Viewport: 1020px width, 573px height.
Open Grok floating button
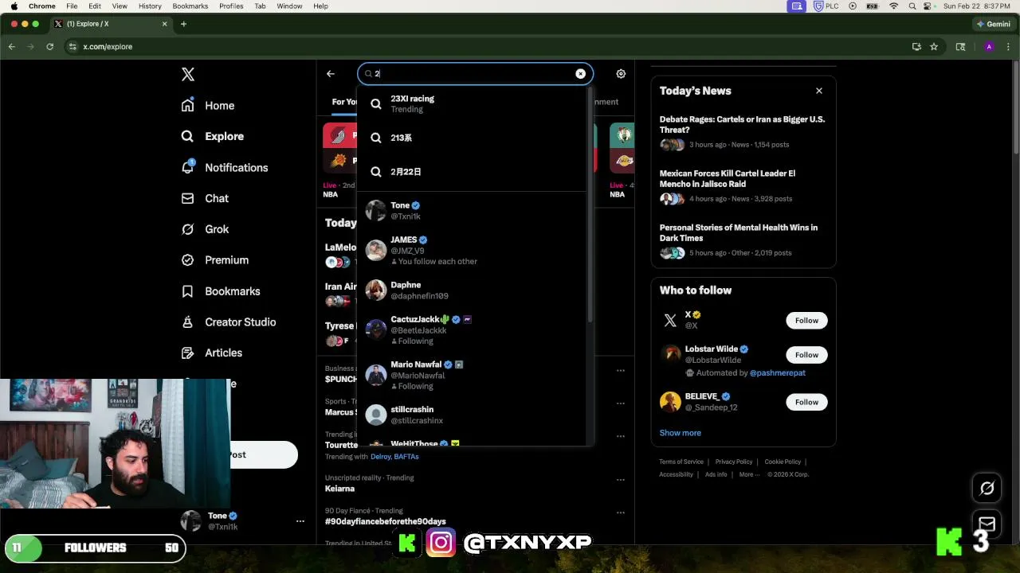987,489
